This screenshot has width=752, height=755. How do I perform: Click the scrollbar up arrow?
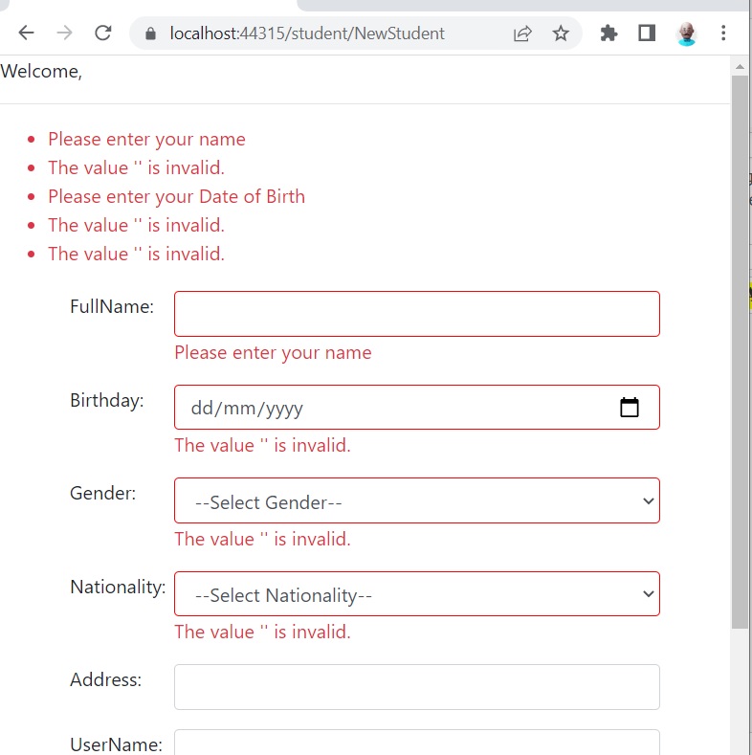coord(740,67)
